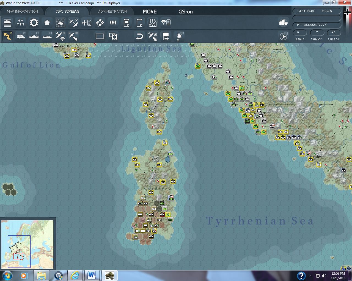This screenshot has width=352, height=281.
Task: Select F9 air transport parachute mode
Action: 60,36
